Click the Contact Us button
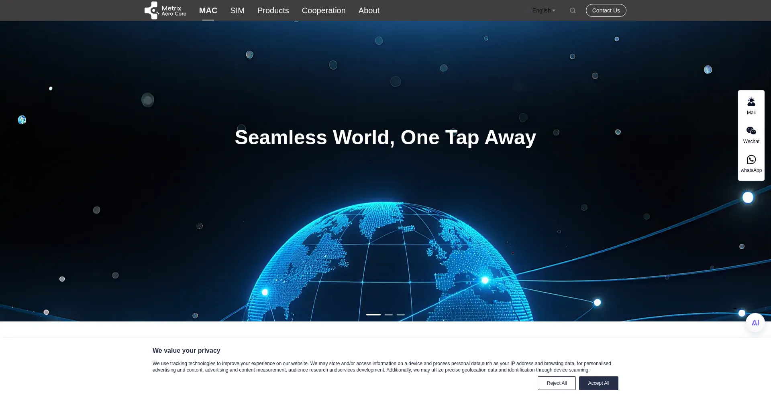 point(606,10)
